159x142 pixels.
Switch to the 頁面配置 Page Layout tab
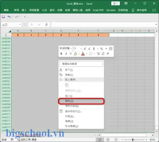[x=34, y=10]
